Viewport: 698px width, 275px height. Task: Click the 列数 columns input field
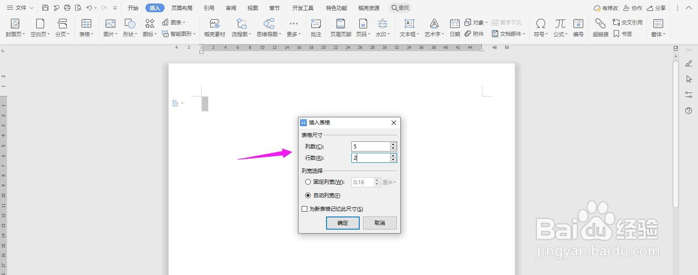370,146
